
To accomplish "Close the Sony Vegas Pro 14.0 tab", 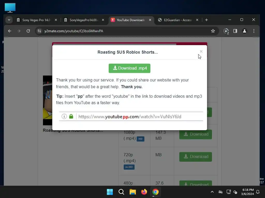I will tap(56, 20).
